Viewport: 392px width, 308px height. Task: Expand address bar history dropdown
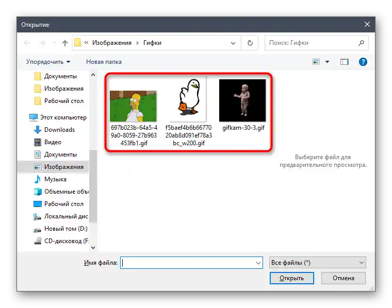(x=233, y=43)
